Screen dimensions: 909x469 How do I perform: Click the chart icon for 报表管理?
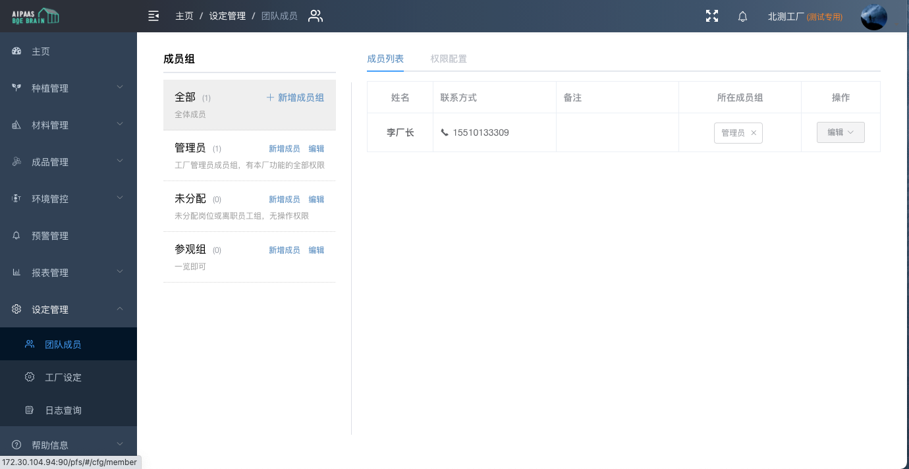click(x=17, y=273)
